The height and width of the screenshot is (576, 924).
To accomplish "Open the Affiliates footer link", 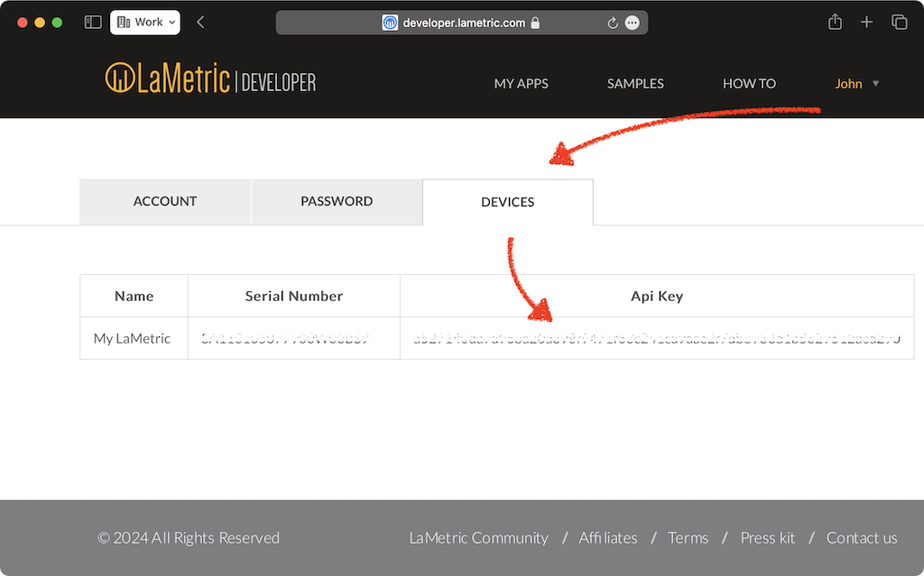I will pos(607,538).
